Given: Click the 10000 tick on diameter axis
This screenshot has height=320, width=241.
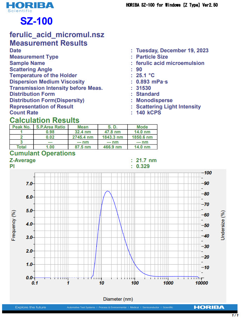Looking at the screenshot, I should (202, 283).
